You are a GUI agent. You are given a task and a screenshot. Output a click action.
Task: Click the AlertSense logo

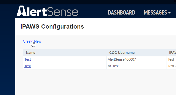(47, 11)
